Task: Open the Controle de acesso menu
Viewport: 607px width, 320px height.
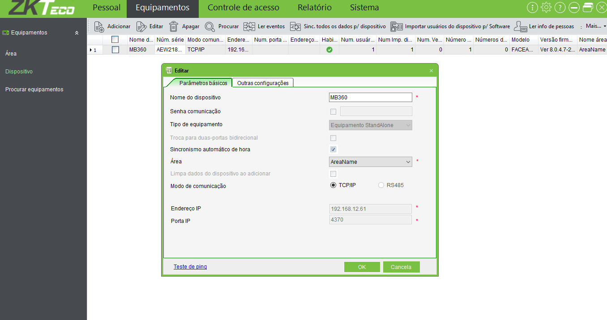Action: coord(243,8)
